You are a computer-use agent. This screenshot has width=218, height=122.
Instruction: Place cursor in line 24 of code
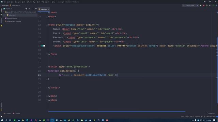tap(88, 75)
